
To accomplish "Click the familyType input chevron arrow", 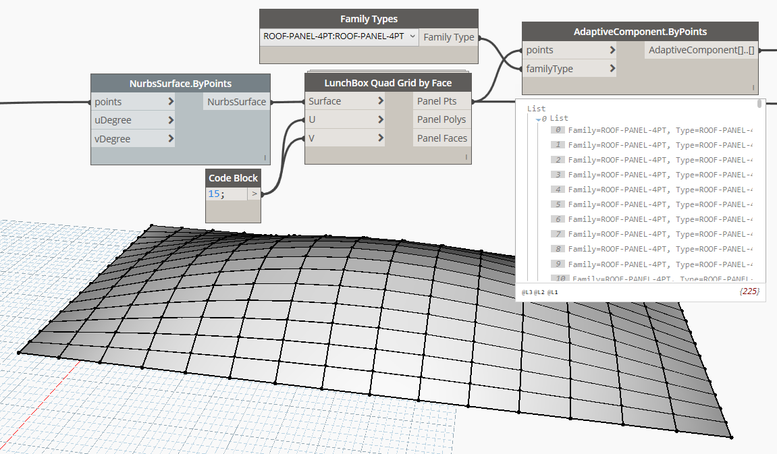I will coord(612,69).
